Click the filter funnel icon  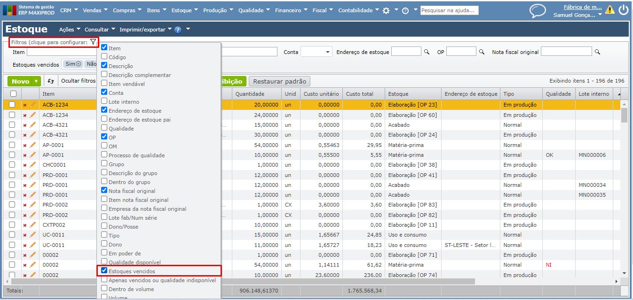(93, 42)
